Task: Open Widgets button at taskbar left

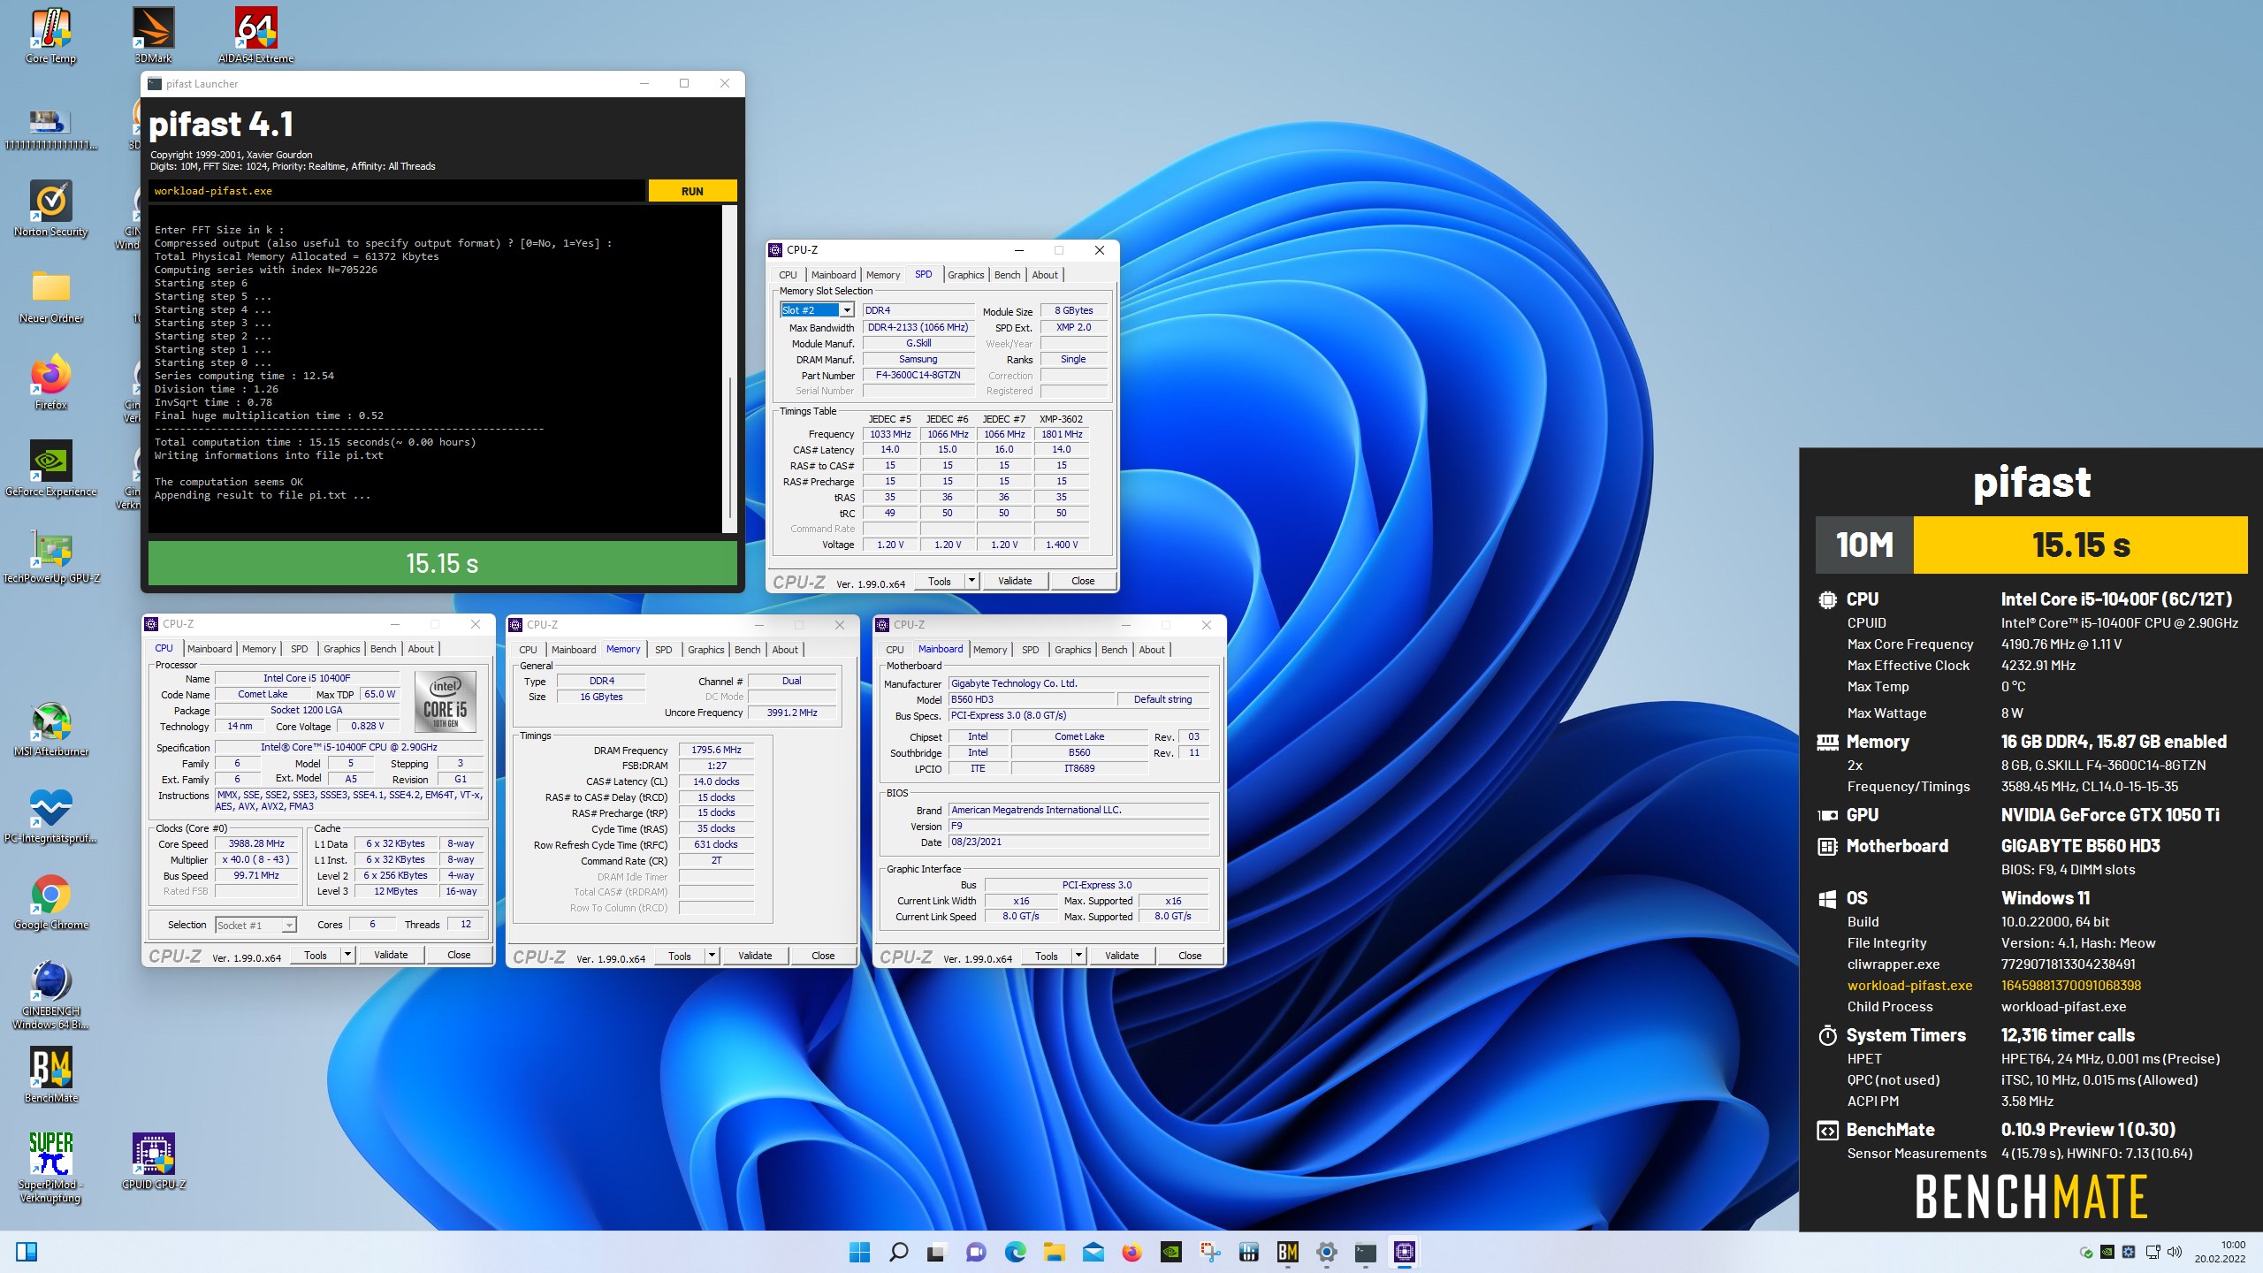Action: (x=27, y=1252)
